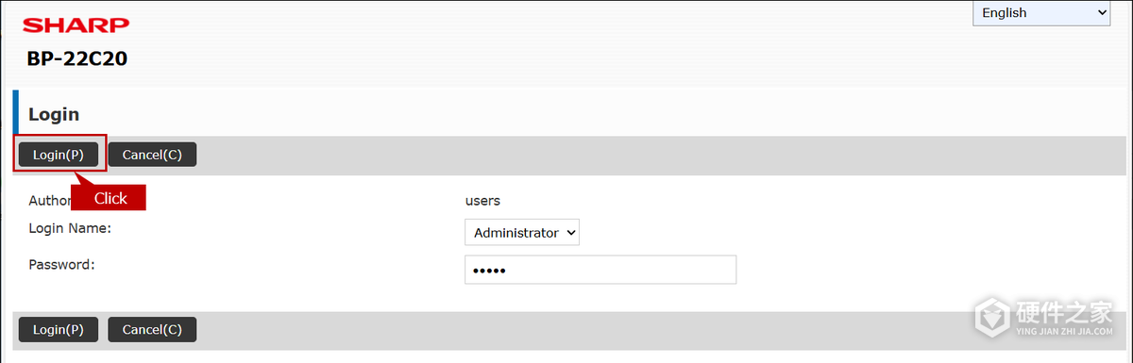Image resolution: width=1133 pixels, height=363 pixels.
Task: Click the top Login(P) button
Action: tap(59, 155)
